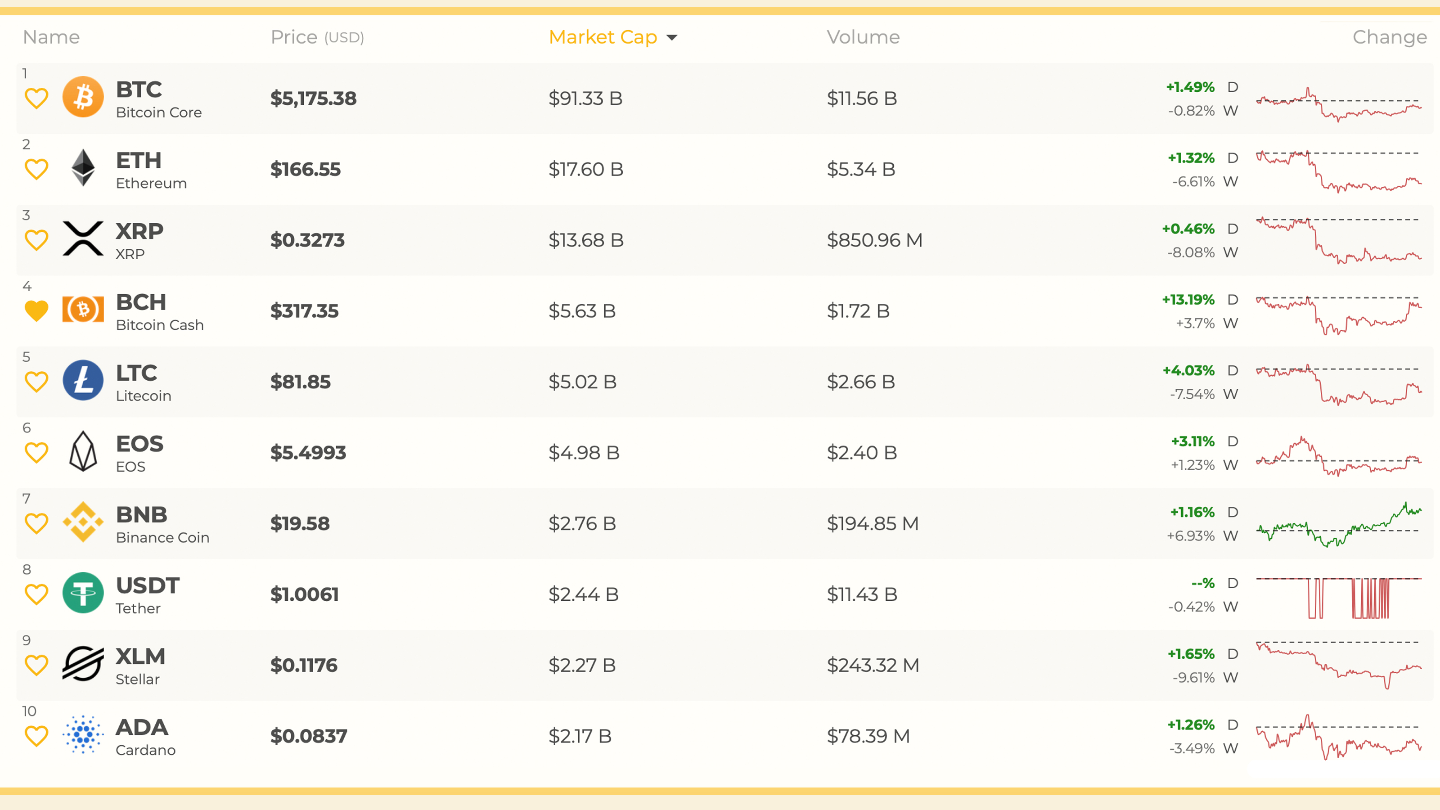
Task: Click the Litecoin blue logo icon
Action: [83, 381]
